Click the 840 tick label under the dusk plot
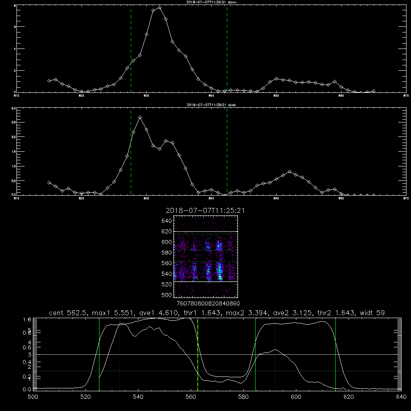 (211, 199)
